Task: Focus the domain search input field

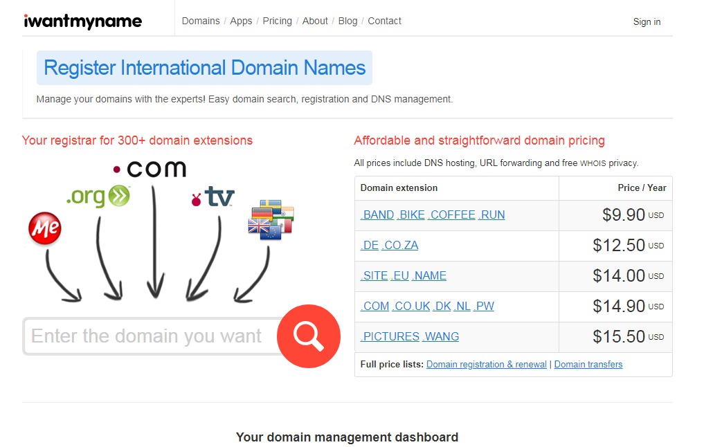Action: pyautogui.click(x=150, y=336)
